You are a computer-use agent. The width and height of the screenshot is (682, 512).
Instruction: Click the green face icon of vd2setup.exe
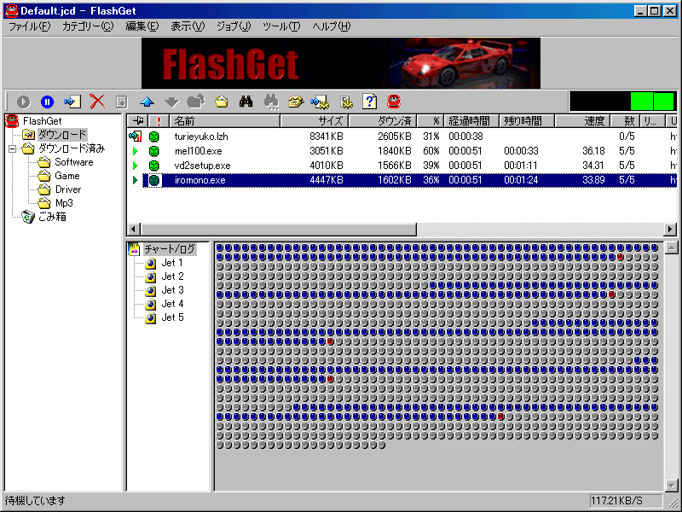(x=153, y=166)
